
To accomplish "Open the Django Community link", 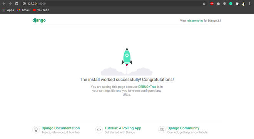I will [183, 128].
